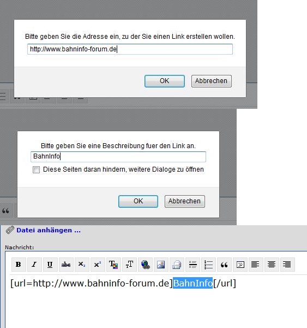Click the paperclip attachment icon
307x328 pixels.
click(10, 230)
